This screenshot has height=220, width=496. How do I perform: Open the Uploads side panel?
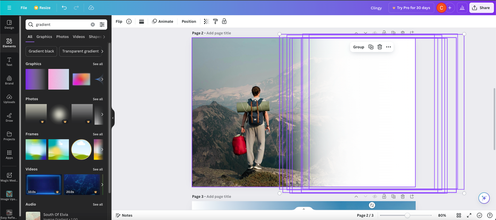tap(9, 99)
